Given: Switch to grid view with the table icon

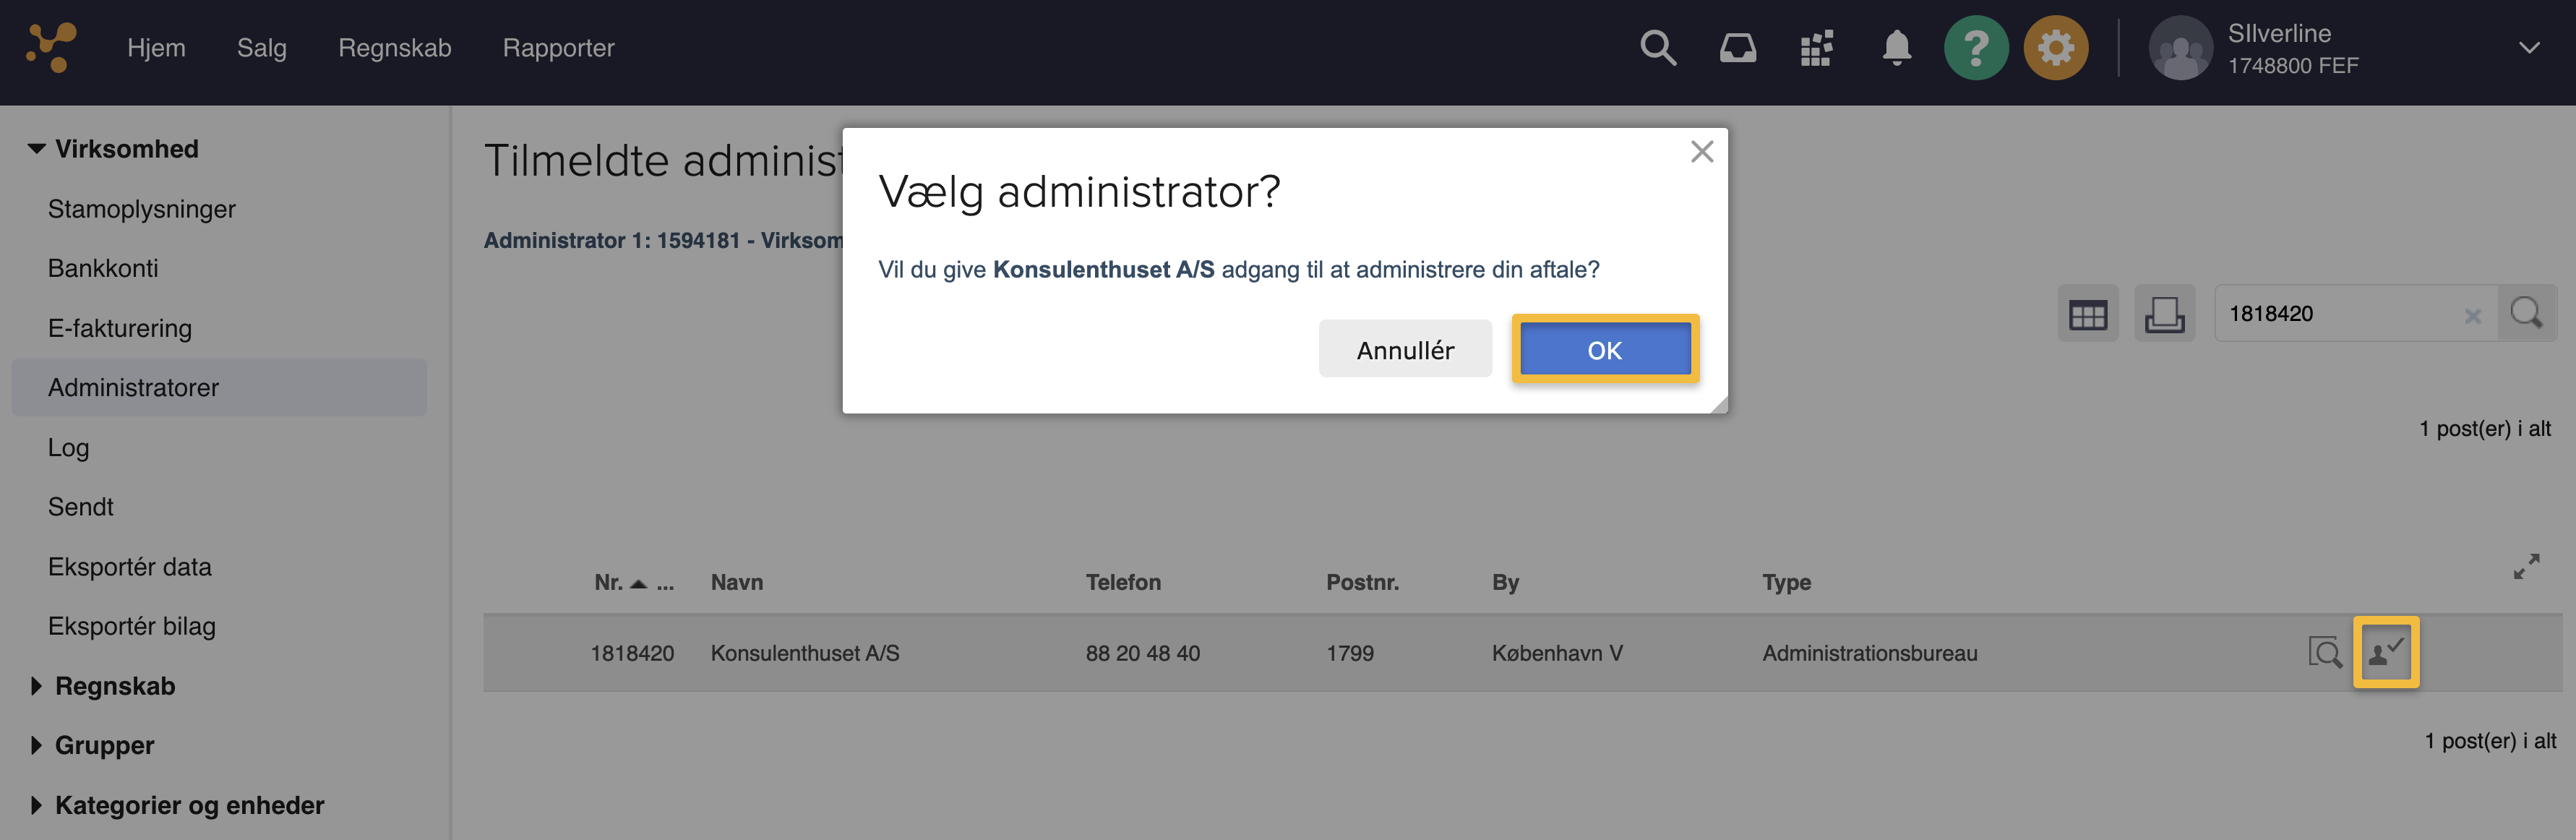Looking at the screenshot, I should click(x=2089, y=313).
